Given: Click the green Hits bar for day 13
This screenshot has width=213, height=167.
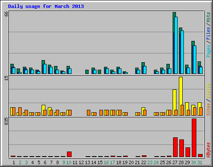Looking at the screenshot, I should [87, 72].
